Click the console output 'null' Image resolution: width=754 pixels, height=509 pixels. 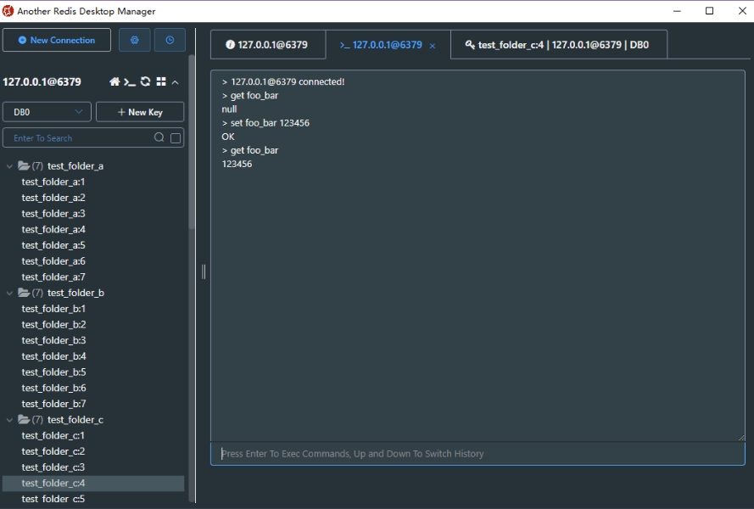pos(229,109)
